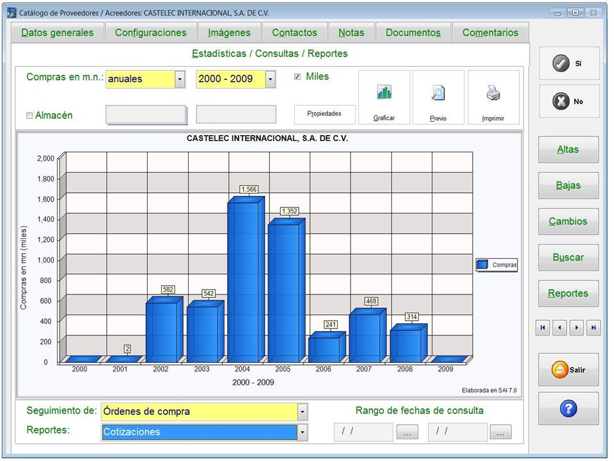Confirm with the Sí checkmark button
This screenshot has width=614, height=461.
point(569,63)
